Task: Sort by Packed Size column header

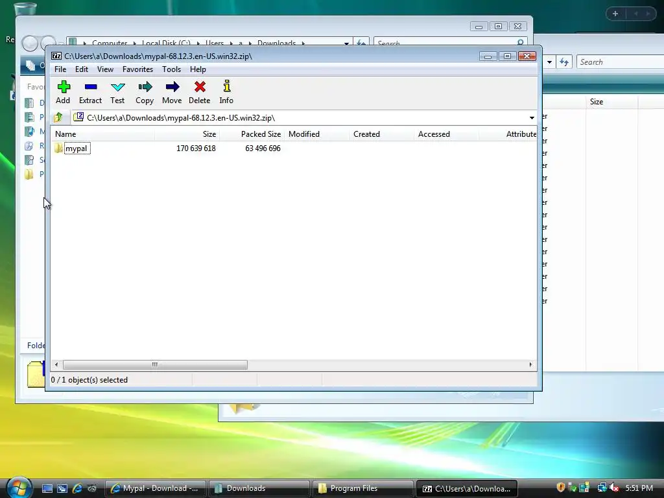Action: [x=252, y=134]
